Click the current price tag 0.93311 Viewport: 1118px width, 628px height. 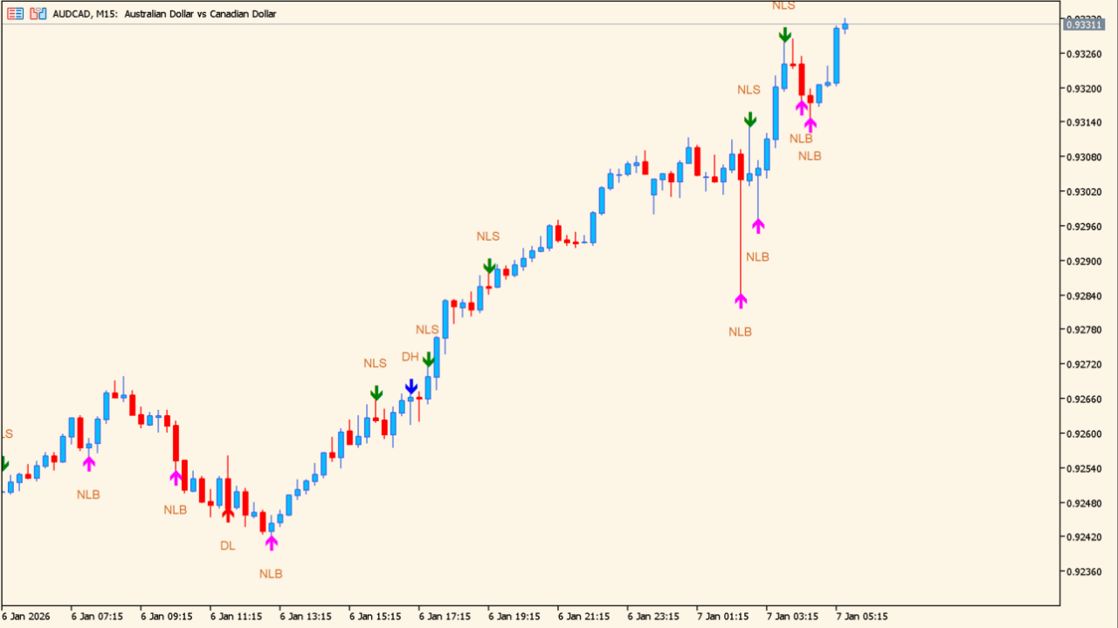[1083, 25]
